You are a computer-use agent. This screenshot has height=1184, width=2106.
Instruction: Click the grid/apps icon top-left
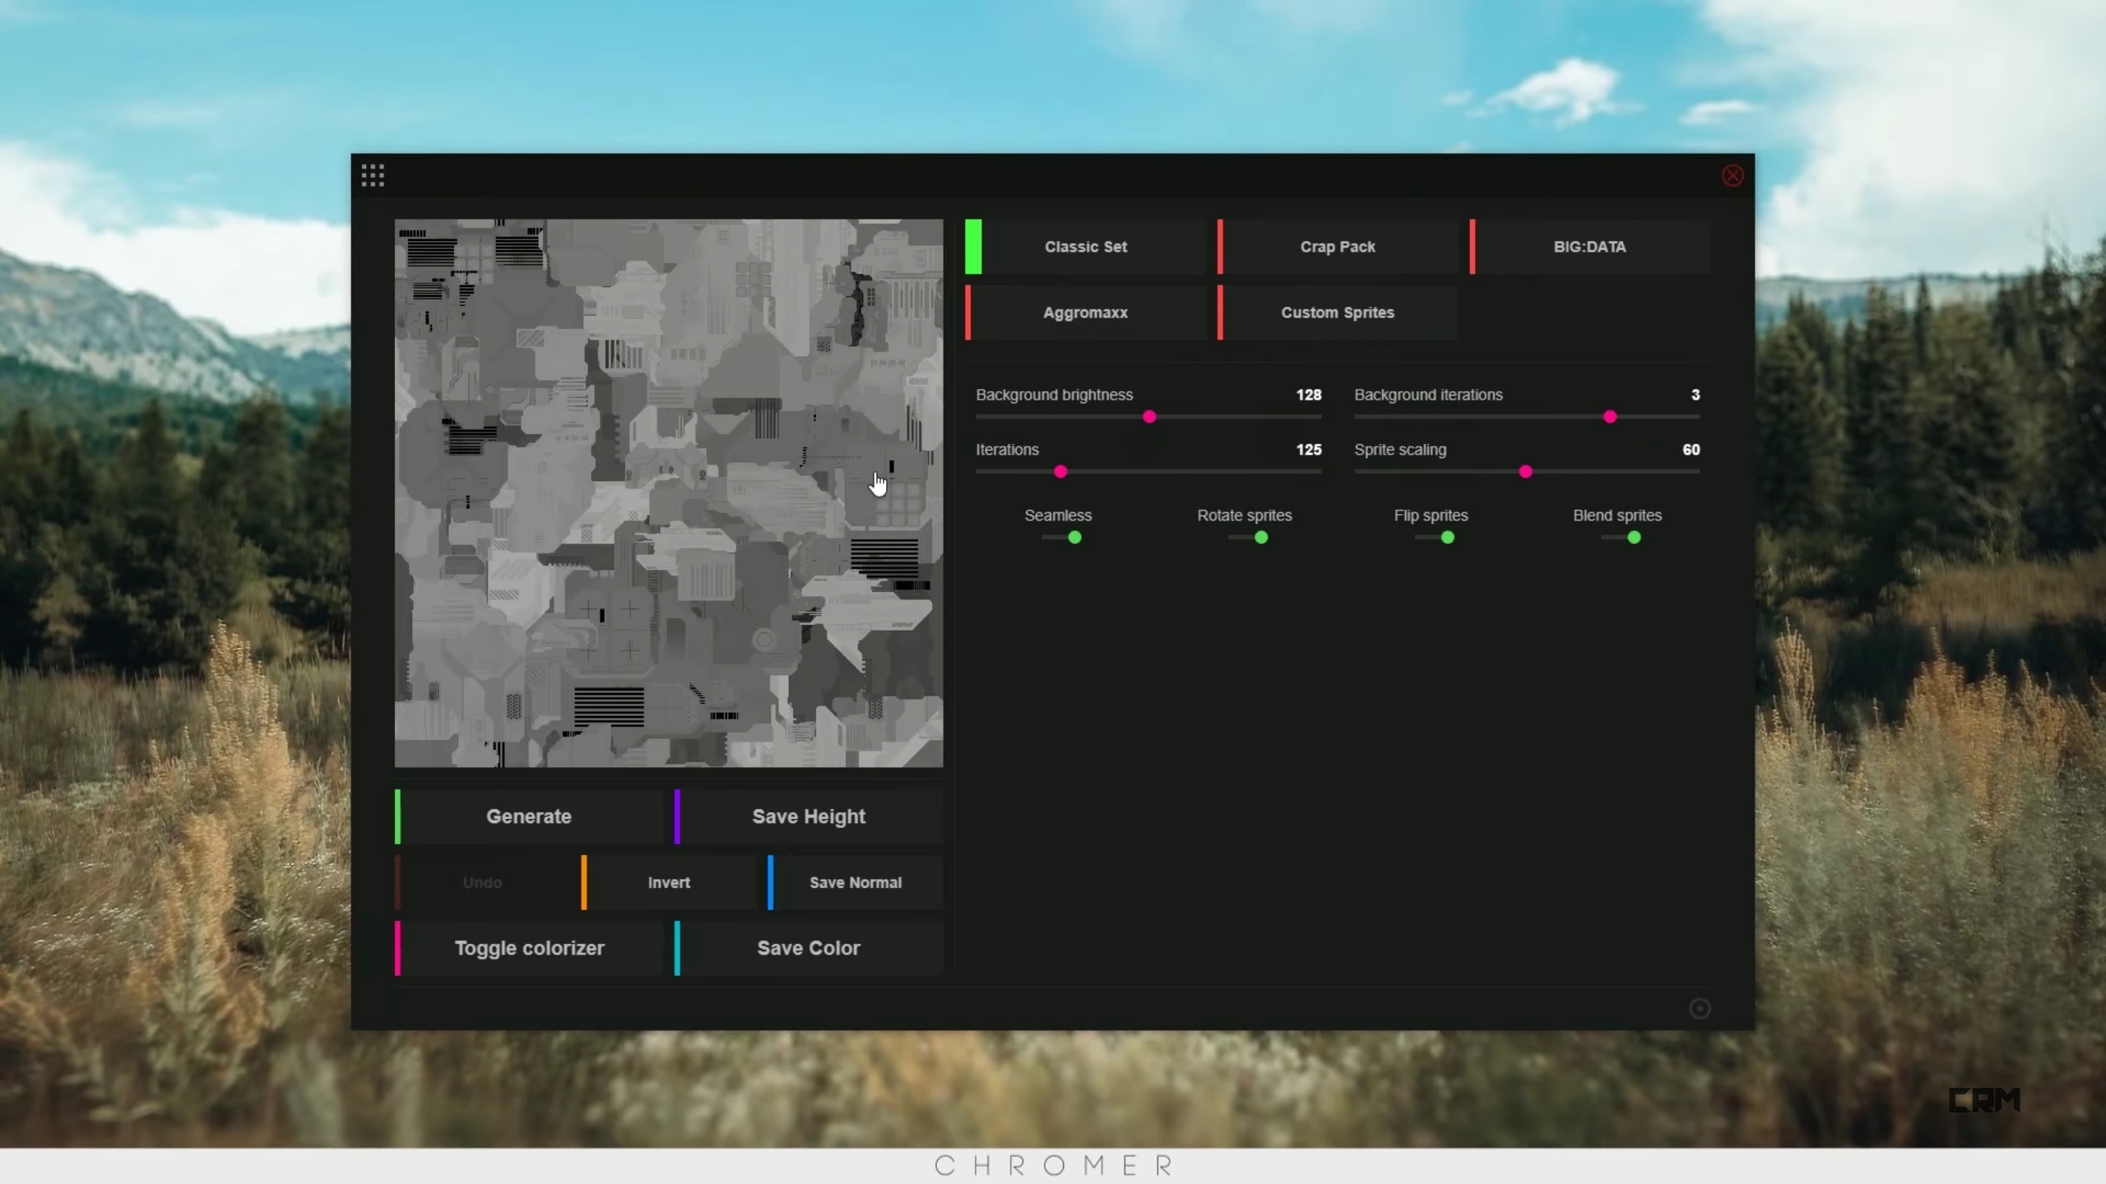(x=373, y=175)
